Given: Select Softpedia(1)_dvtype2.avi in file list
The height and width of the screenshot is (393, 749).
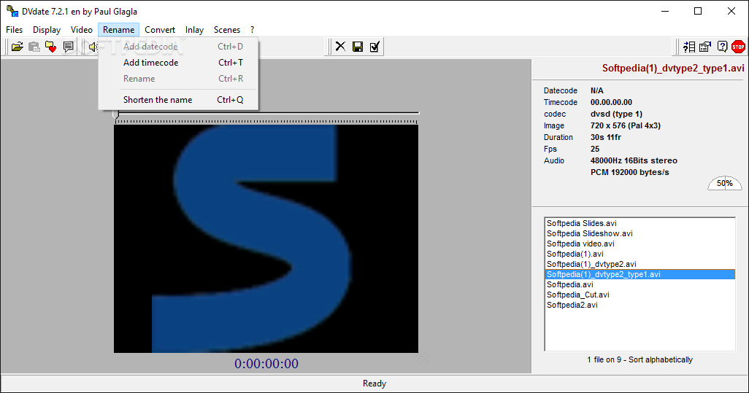Looking at the screenshot, I should 639,264.
